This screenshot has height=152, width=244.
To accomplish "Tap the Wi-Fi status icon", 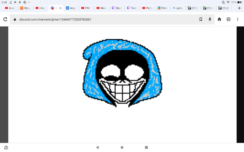I will point(228,2).
